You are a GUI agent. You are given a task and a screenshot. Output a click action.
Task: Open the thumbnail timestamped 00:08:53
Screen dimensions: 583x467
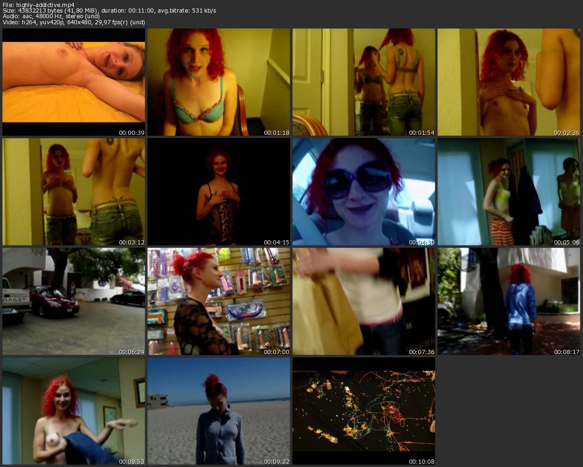74,411
